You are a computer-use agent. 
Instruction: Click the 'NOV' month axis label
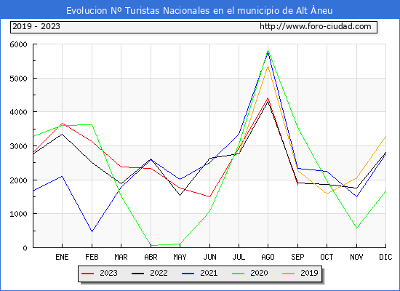356,257
